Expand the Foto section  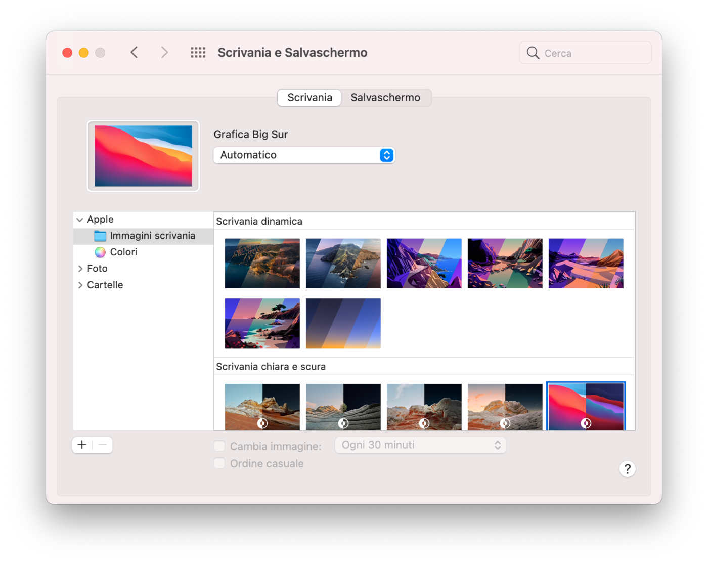tap(80, 269)
